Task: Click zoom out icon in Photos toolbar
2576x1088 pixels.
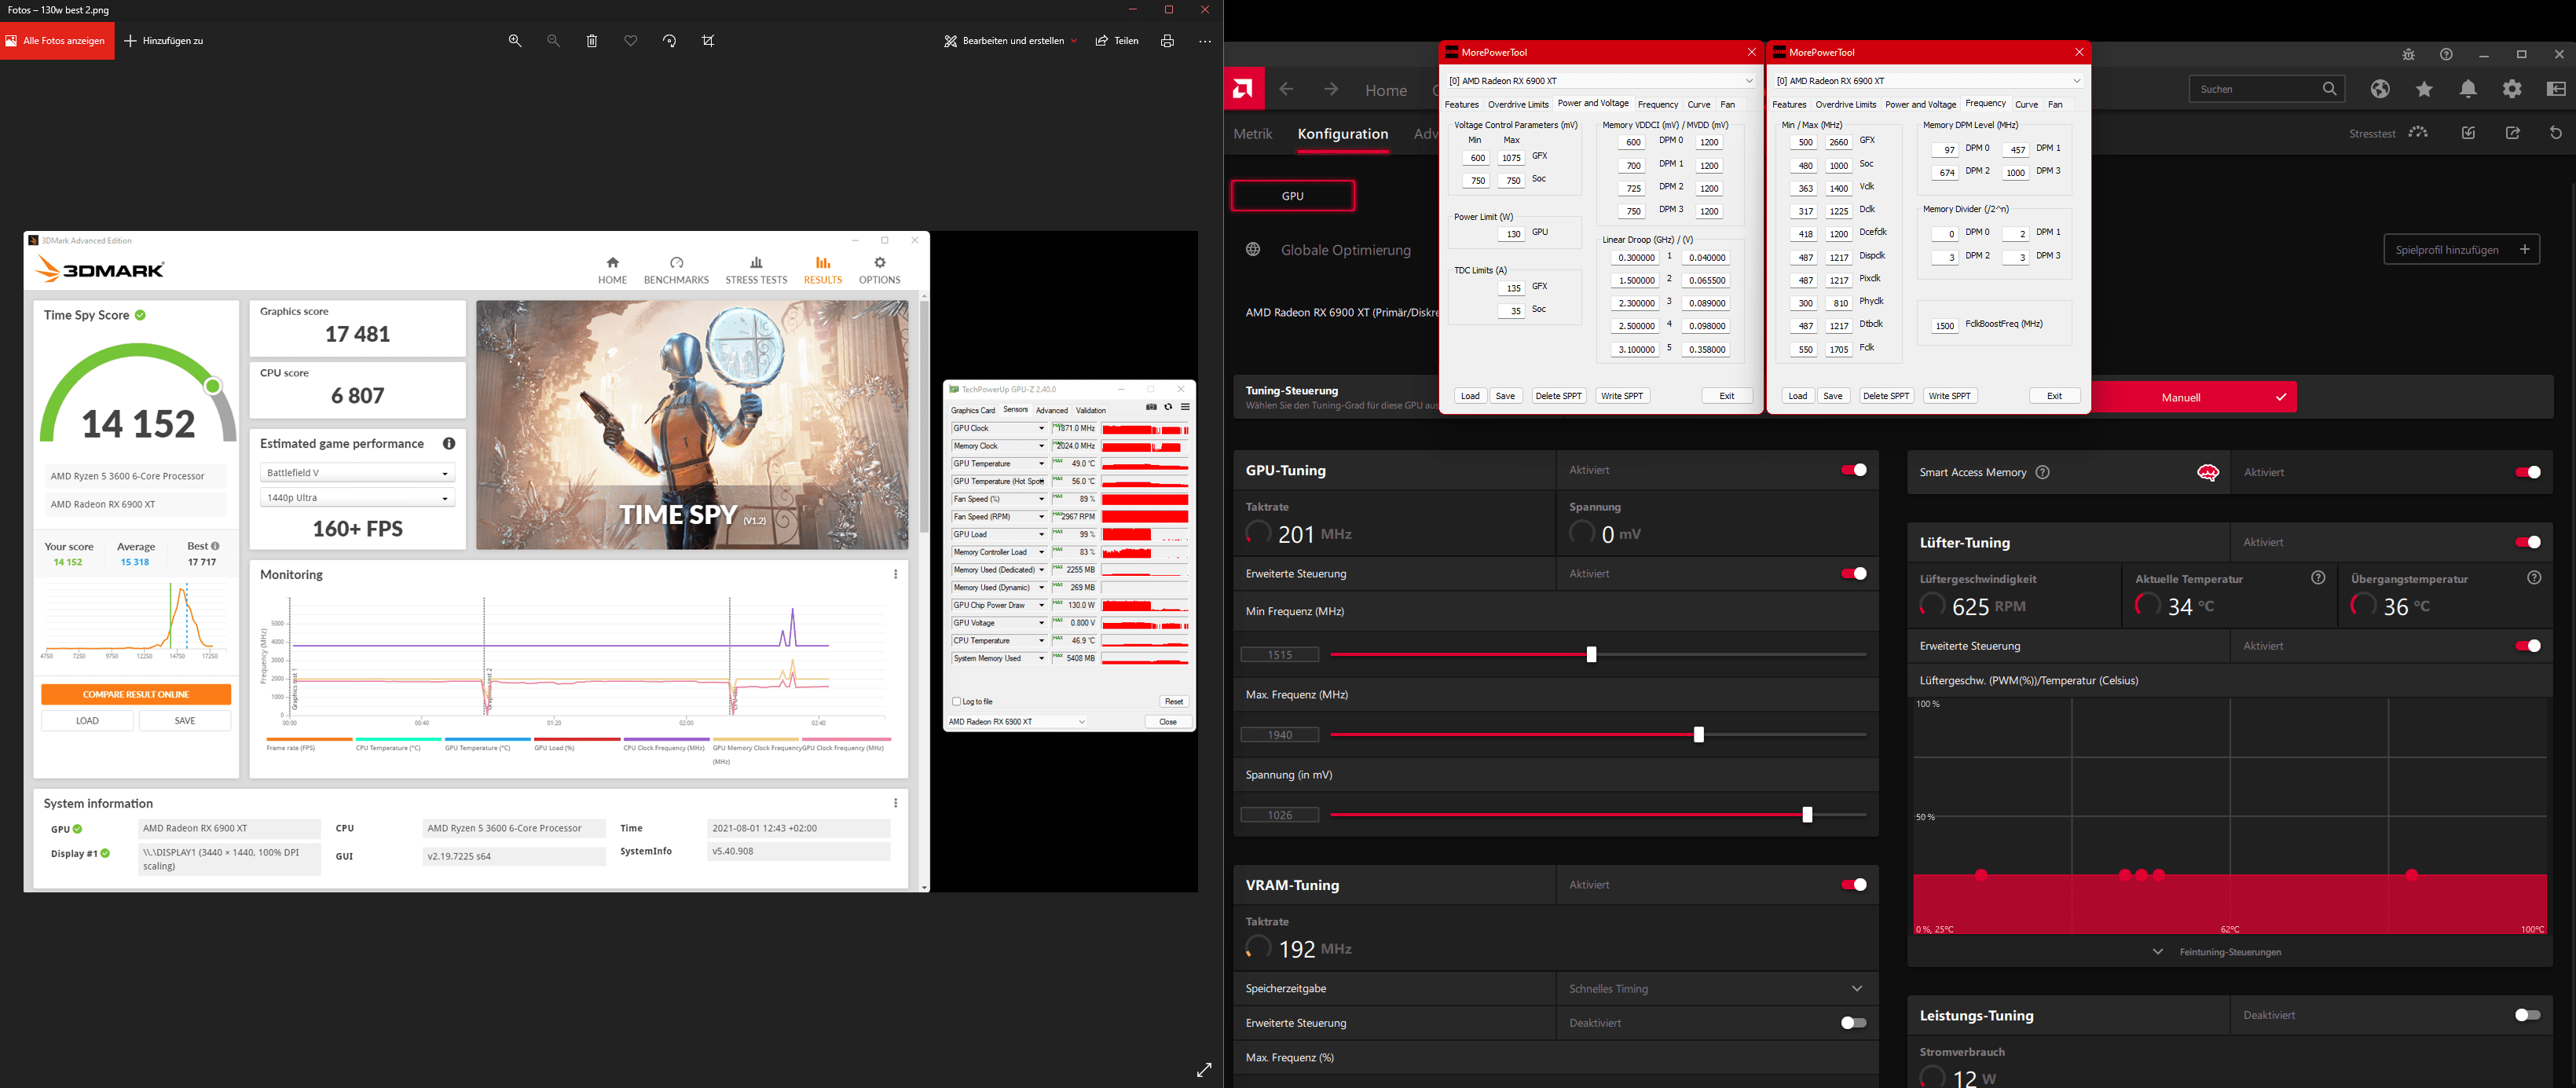Action: (553, 41)
